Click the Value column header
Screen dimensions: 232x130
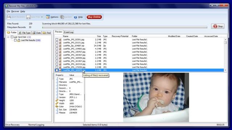(72, 75)
